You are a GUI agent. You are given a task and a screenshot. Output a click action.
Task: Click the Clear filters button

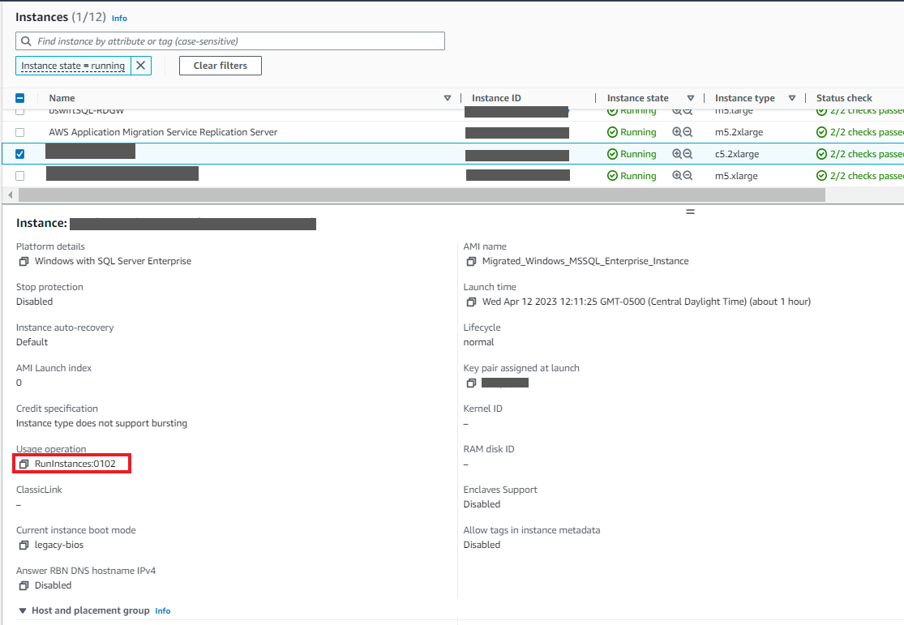point(220,65)
